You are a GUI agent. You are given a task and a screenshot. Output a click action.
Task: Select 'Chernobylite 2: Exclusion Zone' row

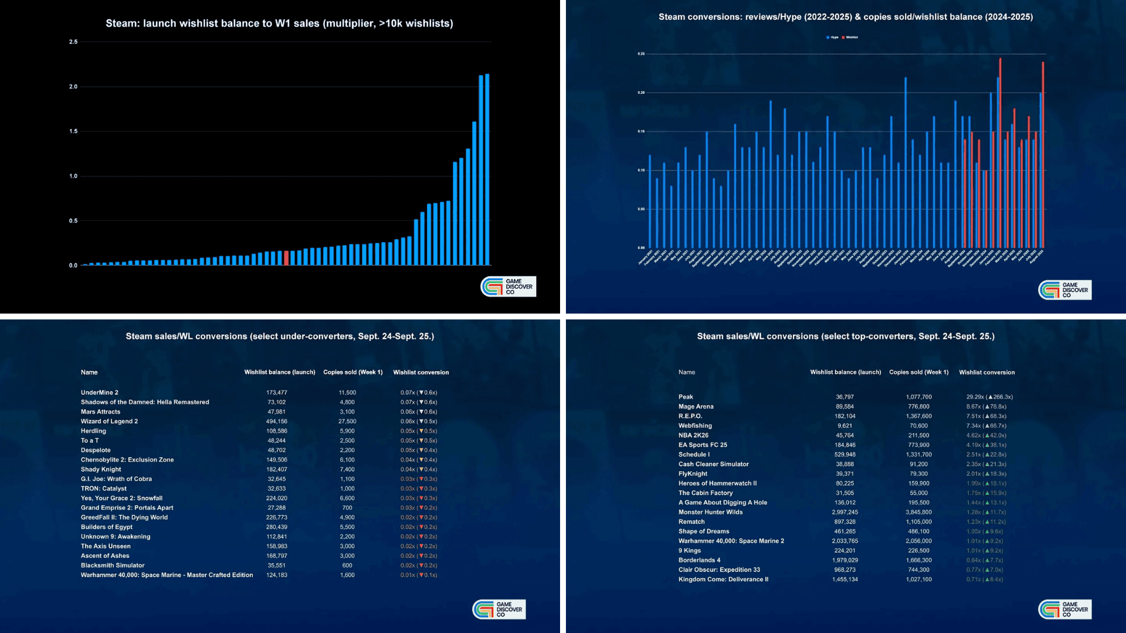point(127,460)
